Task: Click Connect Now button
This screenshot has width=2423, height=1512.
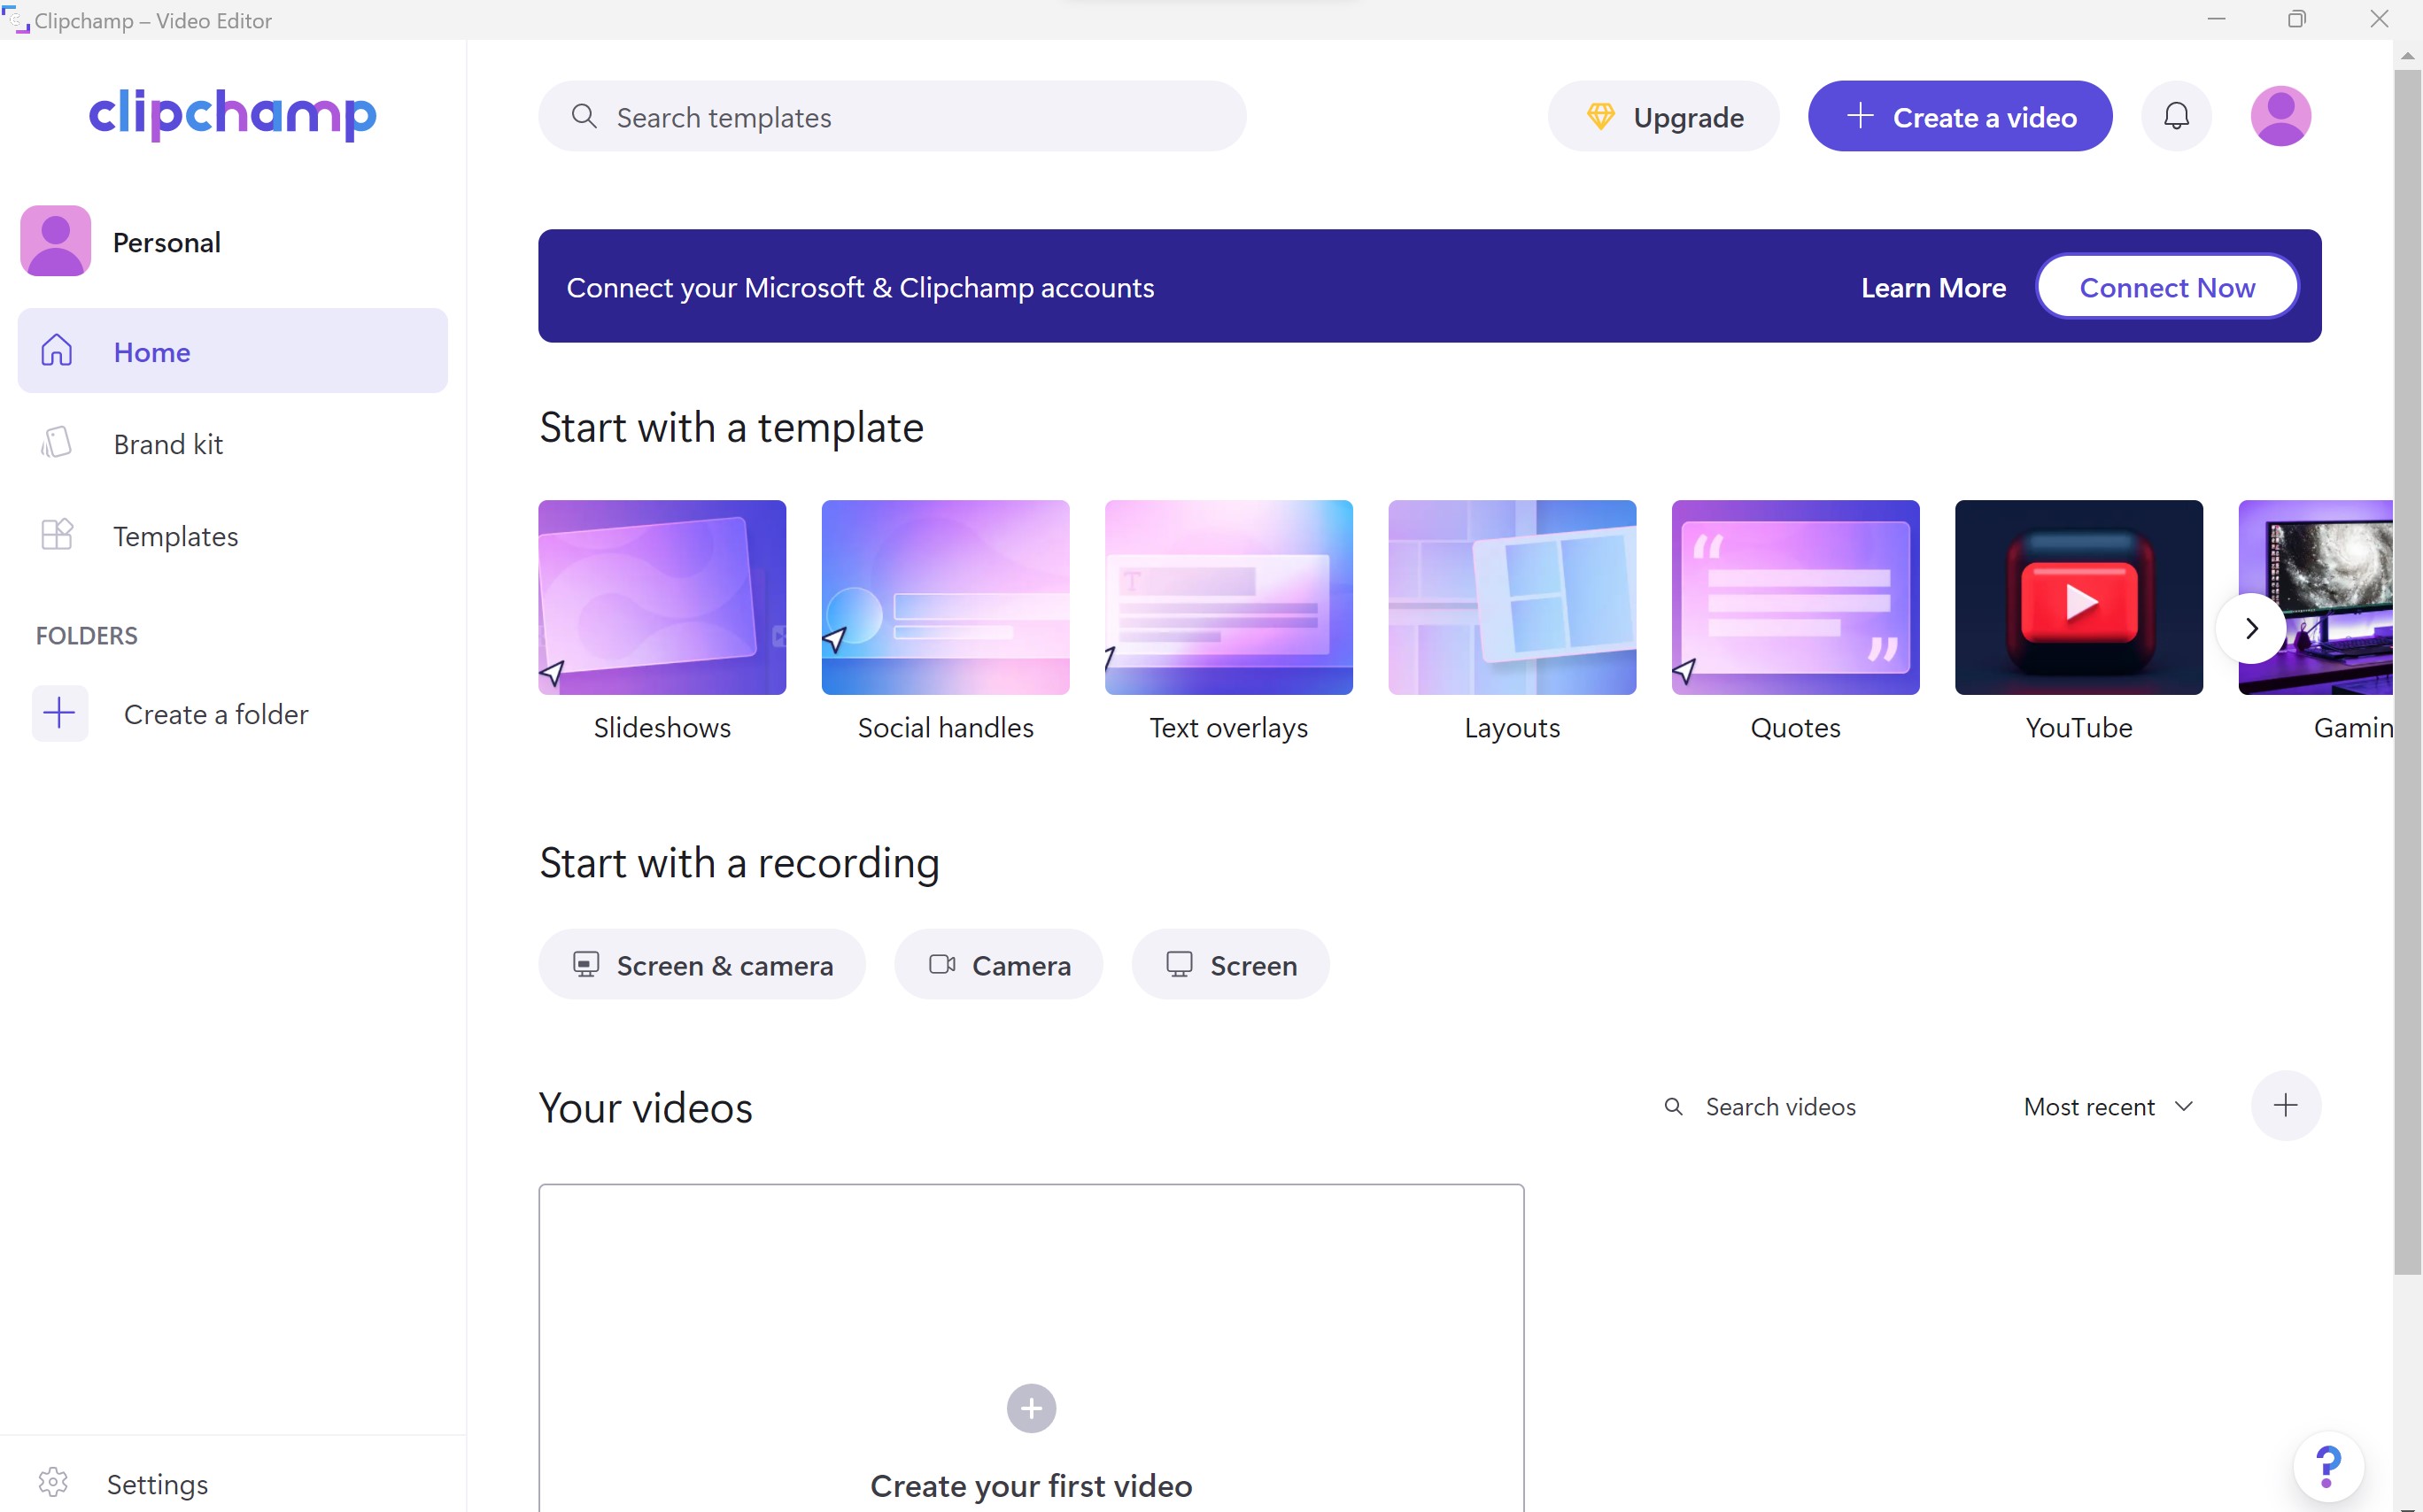Action: click(2166, 287)
